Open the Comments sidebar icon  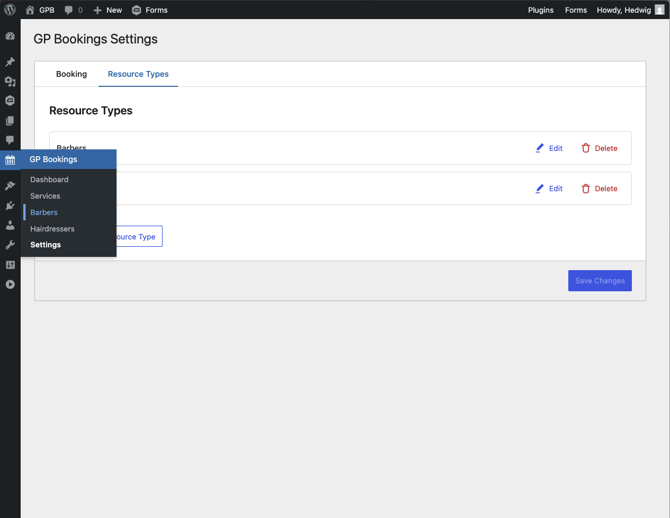click(x=10, y=140)
